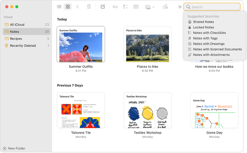Open Game Day note thumbnail
The width and height of the screenshot is (247, 153).
(214, 110)
